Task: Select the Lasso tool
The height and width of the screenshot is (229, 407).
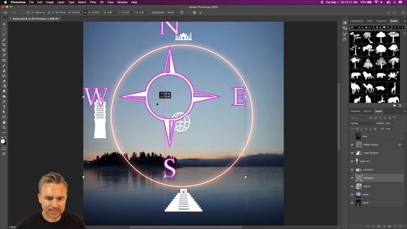Action: [x=4, y=34]
